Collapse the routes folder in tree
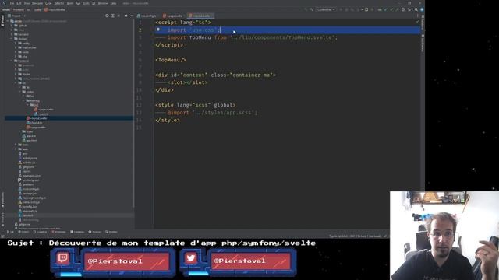Screen dimensions: 499x280 [19, 92]
